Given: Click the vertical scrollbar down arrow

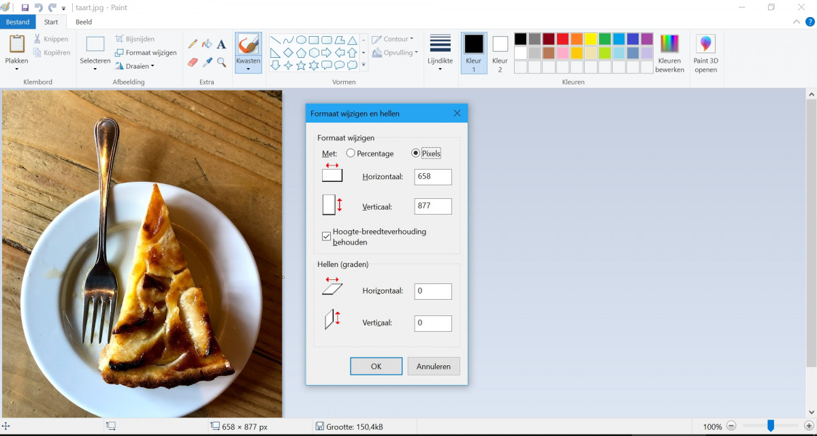Looking at the screenshot, I should 811,411.
